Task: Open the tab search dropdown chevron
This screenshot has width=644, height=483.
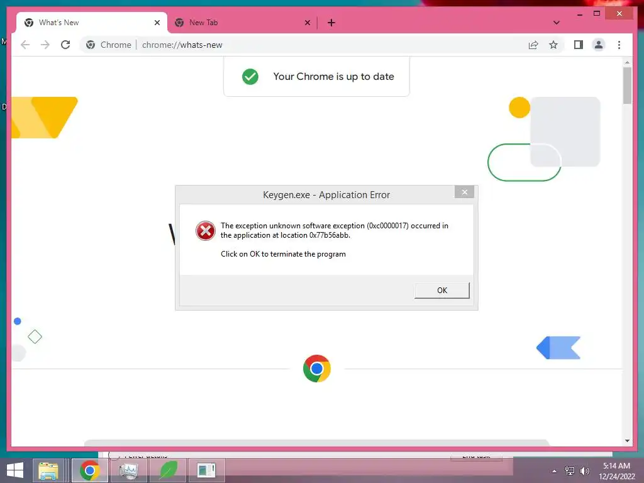Action: 556,23
